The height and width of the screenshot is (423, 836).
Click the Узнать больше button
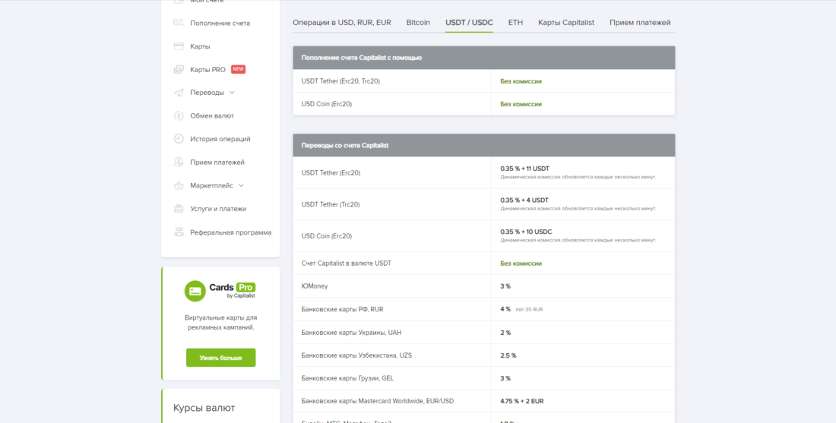click(x=220, y=358)
